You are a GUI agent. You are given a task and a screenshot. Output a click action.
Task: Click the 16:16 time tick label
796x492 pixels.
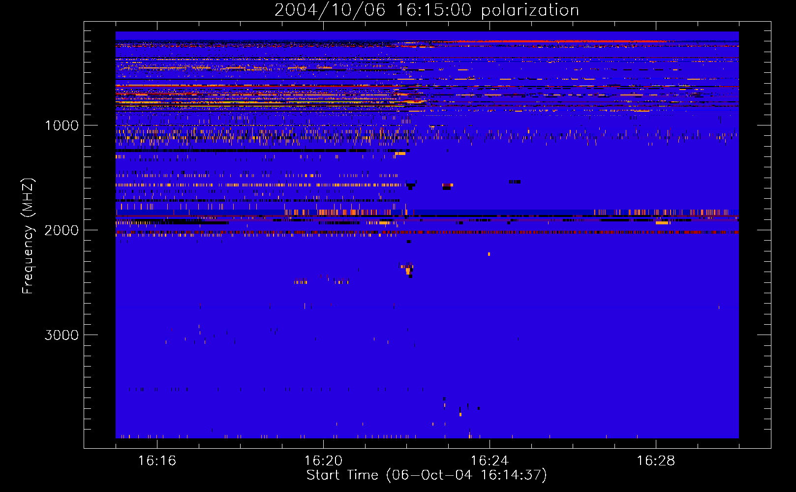point(157,461)
